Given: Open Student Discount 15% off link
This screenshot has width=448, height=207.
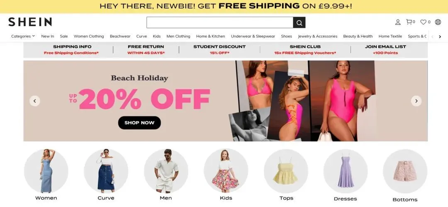Looking at the screenshot, I should point(219,49).
